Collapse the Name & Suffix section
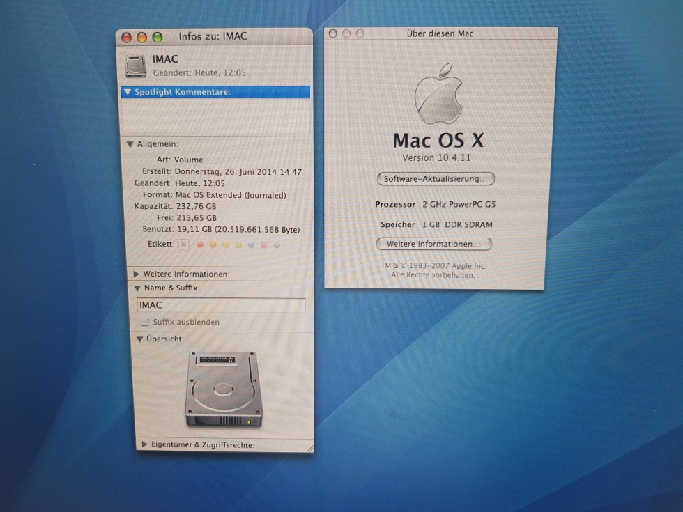The image size is (683, 512). [137, 288]
